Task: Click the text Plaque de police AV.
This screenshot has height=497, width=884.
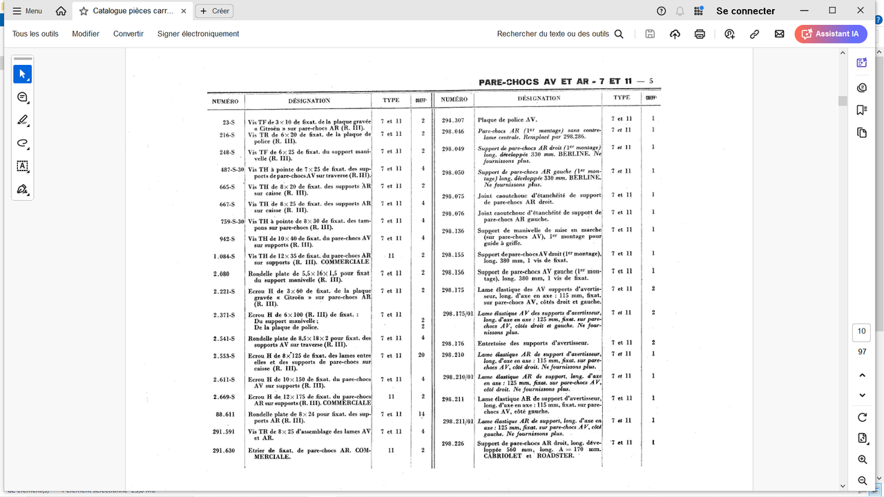Action: 508,120
